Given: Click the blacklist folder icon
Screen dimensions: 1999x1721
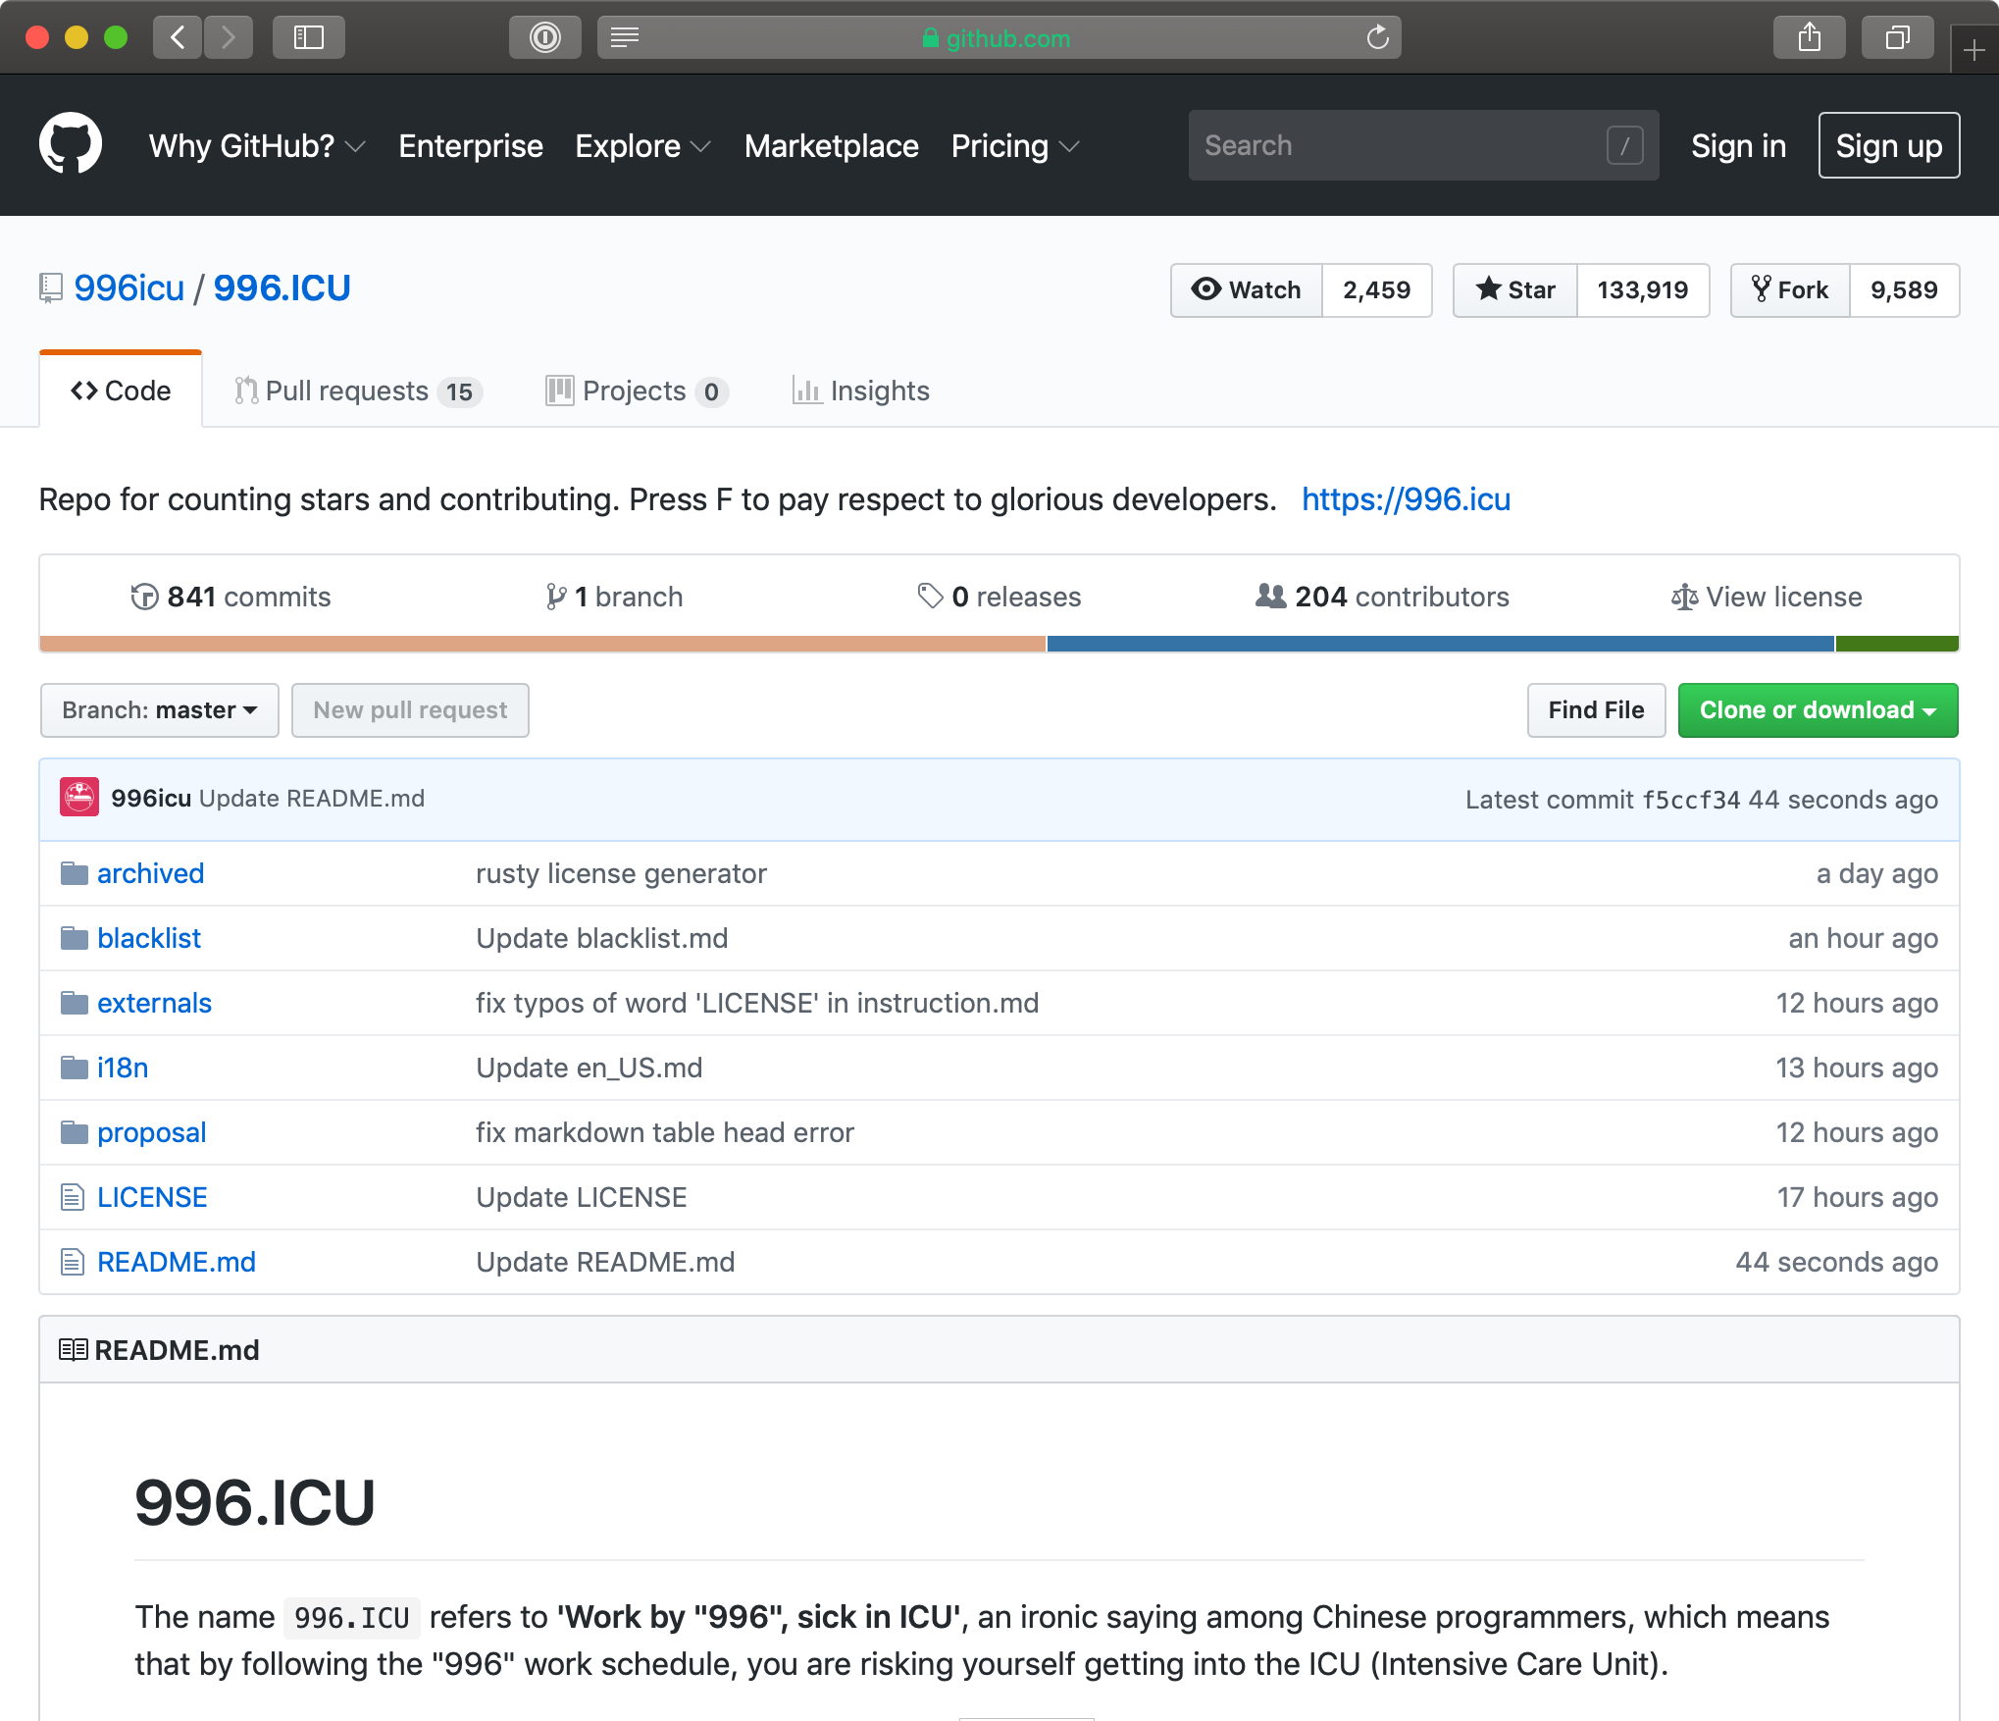Looking at the screenshot, I should 75,938.
